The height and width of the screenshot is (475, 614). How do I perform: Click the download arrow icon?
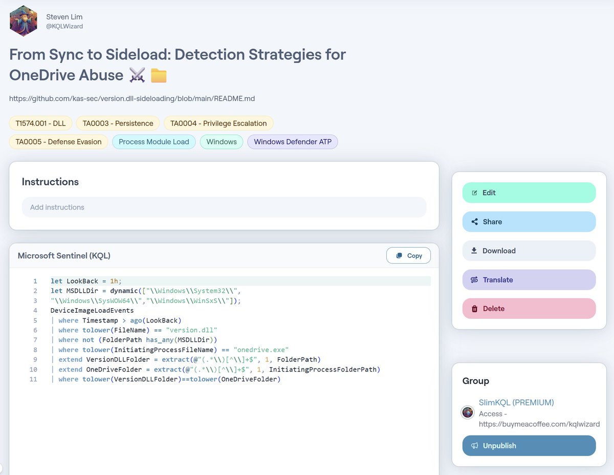tap(474, 250)
